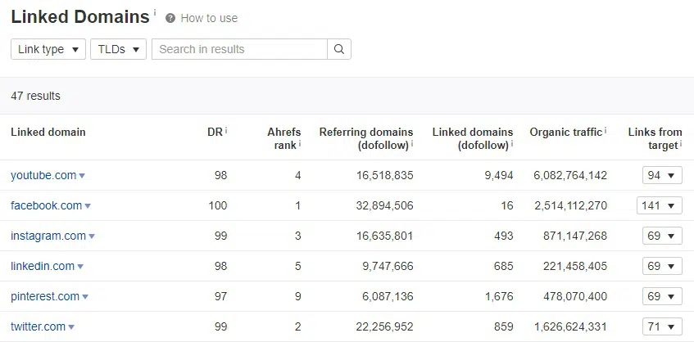
Task: Click the 47 results count text
Action: 35,96
